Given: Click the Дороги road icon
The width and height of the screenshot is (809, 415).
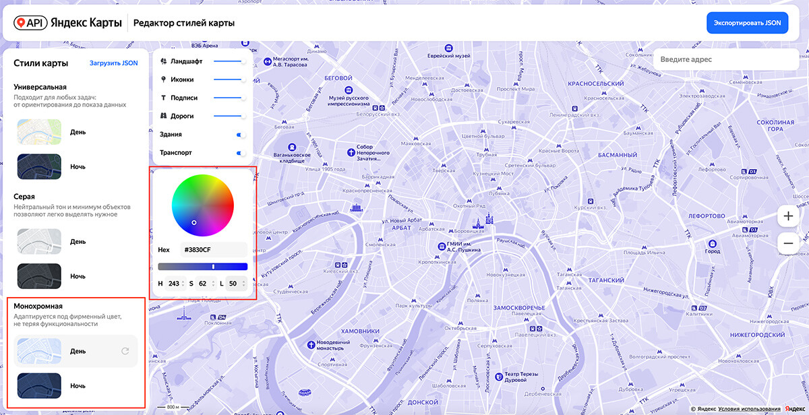Looking at the screenshot, I should (x=164, y=116).
